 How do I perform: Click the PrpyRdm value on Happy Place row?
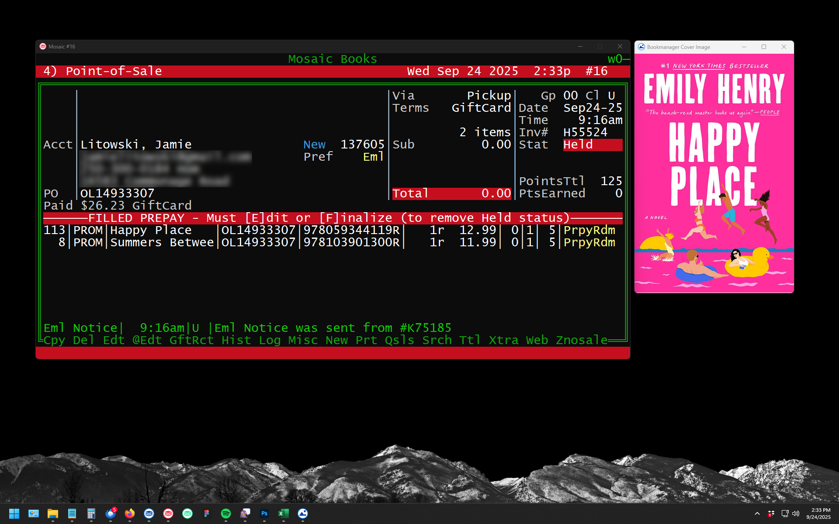(589, 230)
